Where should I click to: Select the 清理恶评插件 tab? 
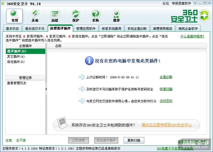coord(60,28)
